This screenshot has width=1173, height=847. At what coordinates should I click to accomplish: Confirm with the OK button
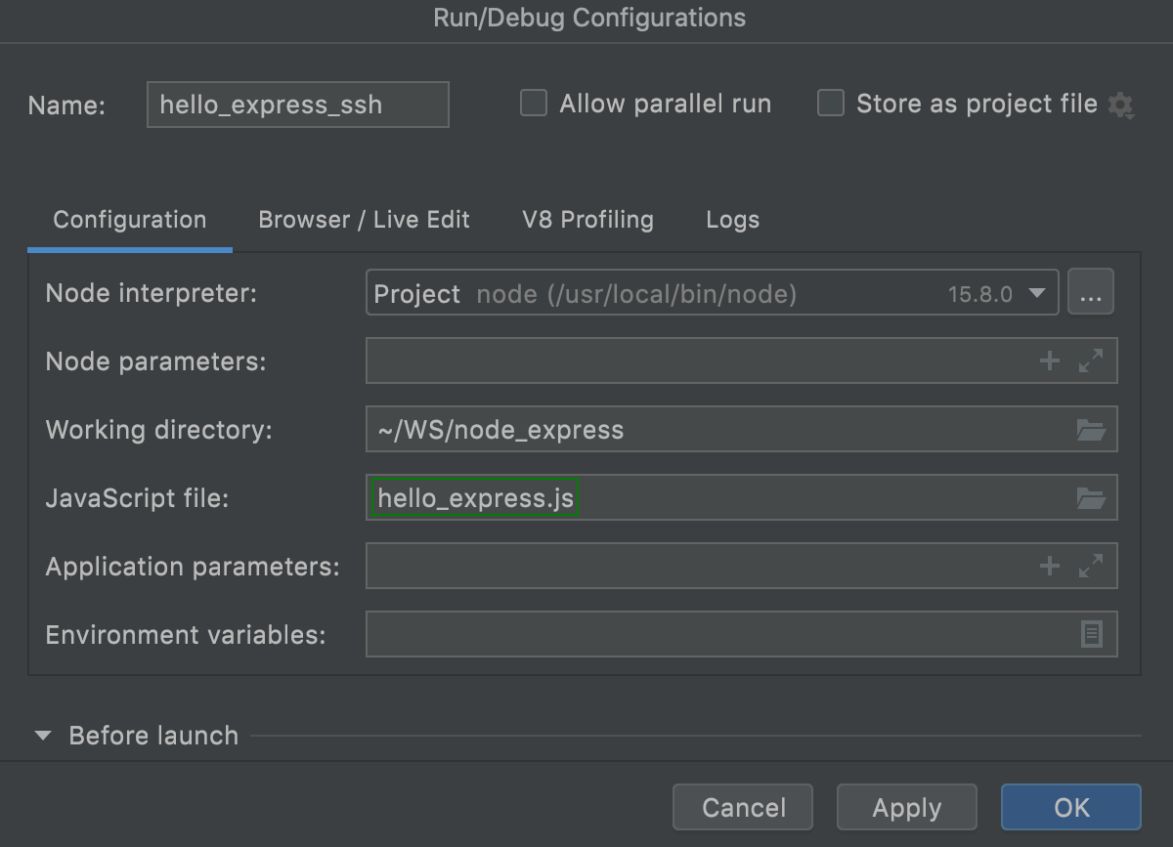tap(1071, 808)
